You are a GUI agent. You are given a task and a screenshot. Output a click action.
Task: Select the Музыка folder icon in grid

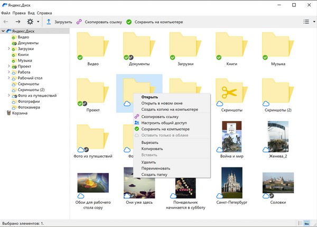pyautogui.click(x=278, y=45)
